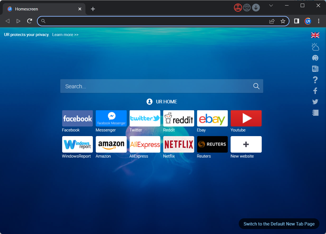326x234 pixels.
Task: Open the three-dot browser menu
Action: [x=319, y=21]
